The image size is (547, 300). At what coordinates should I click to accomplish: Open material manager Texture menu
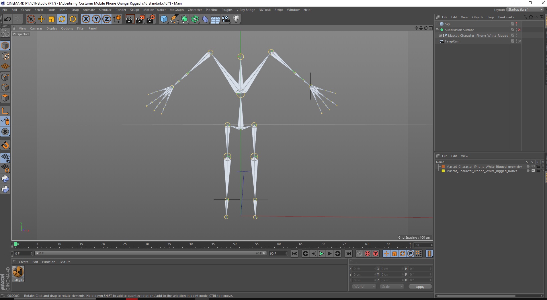point(65,262)
